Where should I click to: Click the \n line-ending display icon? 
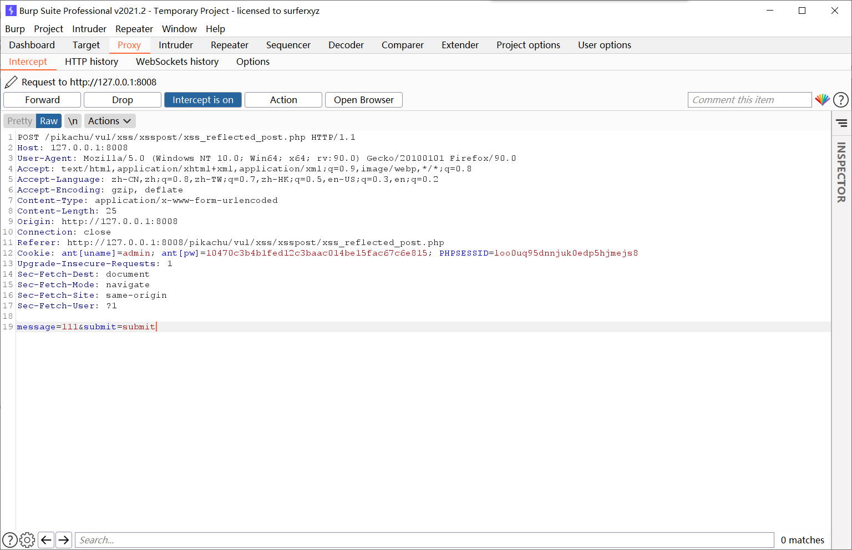pos(73,120)
